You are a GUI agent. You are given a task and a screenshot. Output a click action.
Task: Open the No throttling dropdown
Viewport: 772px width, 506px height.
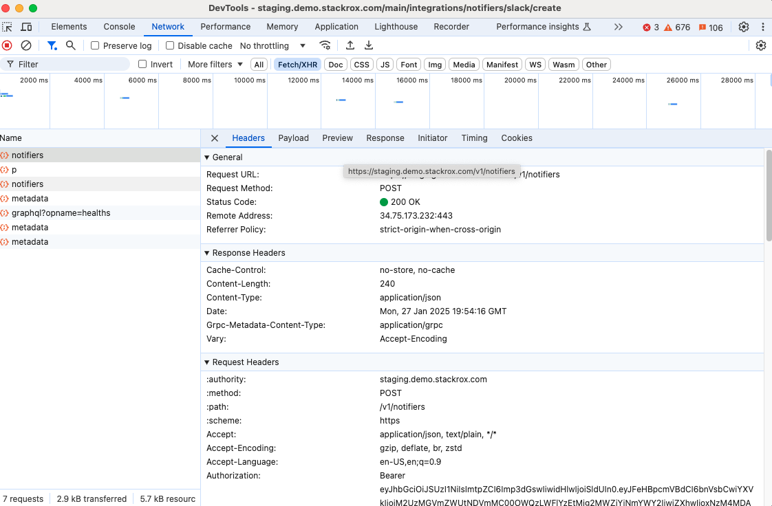click(273, 46)
